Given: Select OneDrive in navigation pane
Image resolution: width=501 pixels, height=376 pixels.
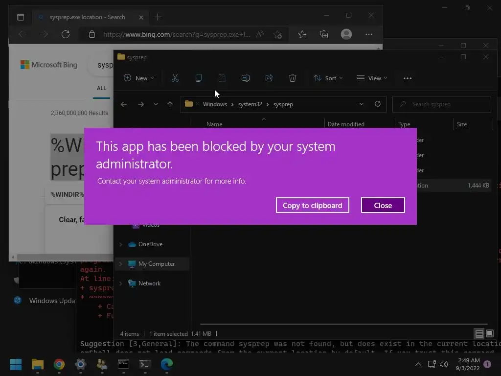Looking at the screenshot, I should [151, 244].
